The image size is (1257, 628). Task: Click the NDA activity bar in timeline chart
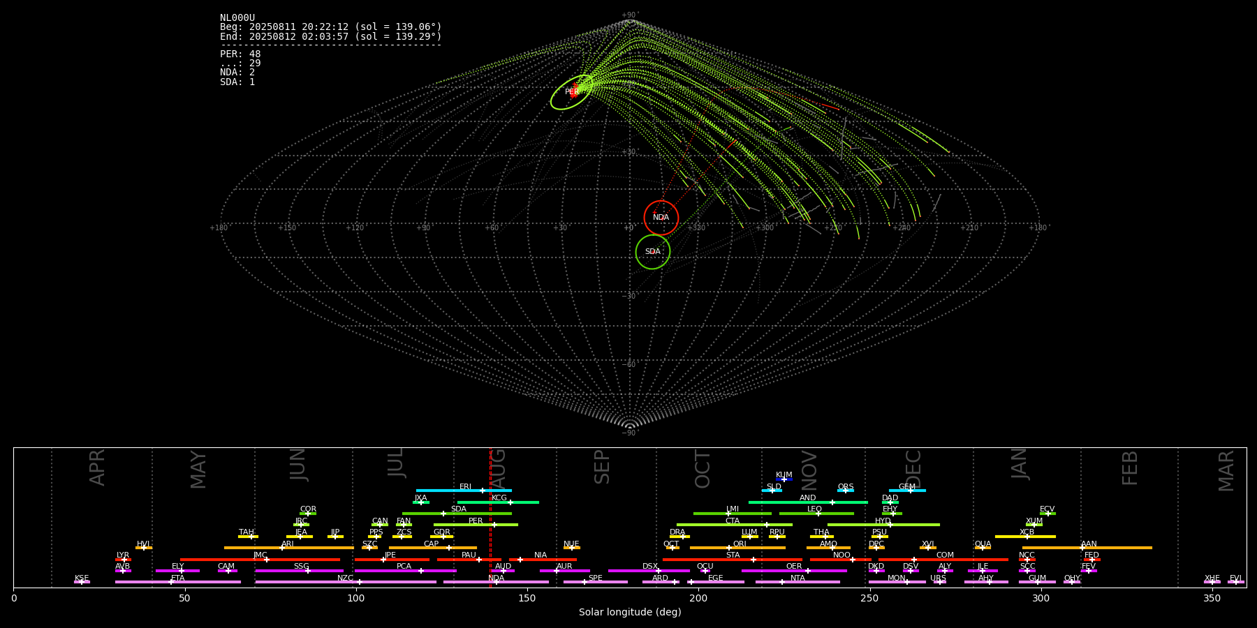click(496, 582)
